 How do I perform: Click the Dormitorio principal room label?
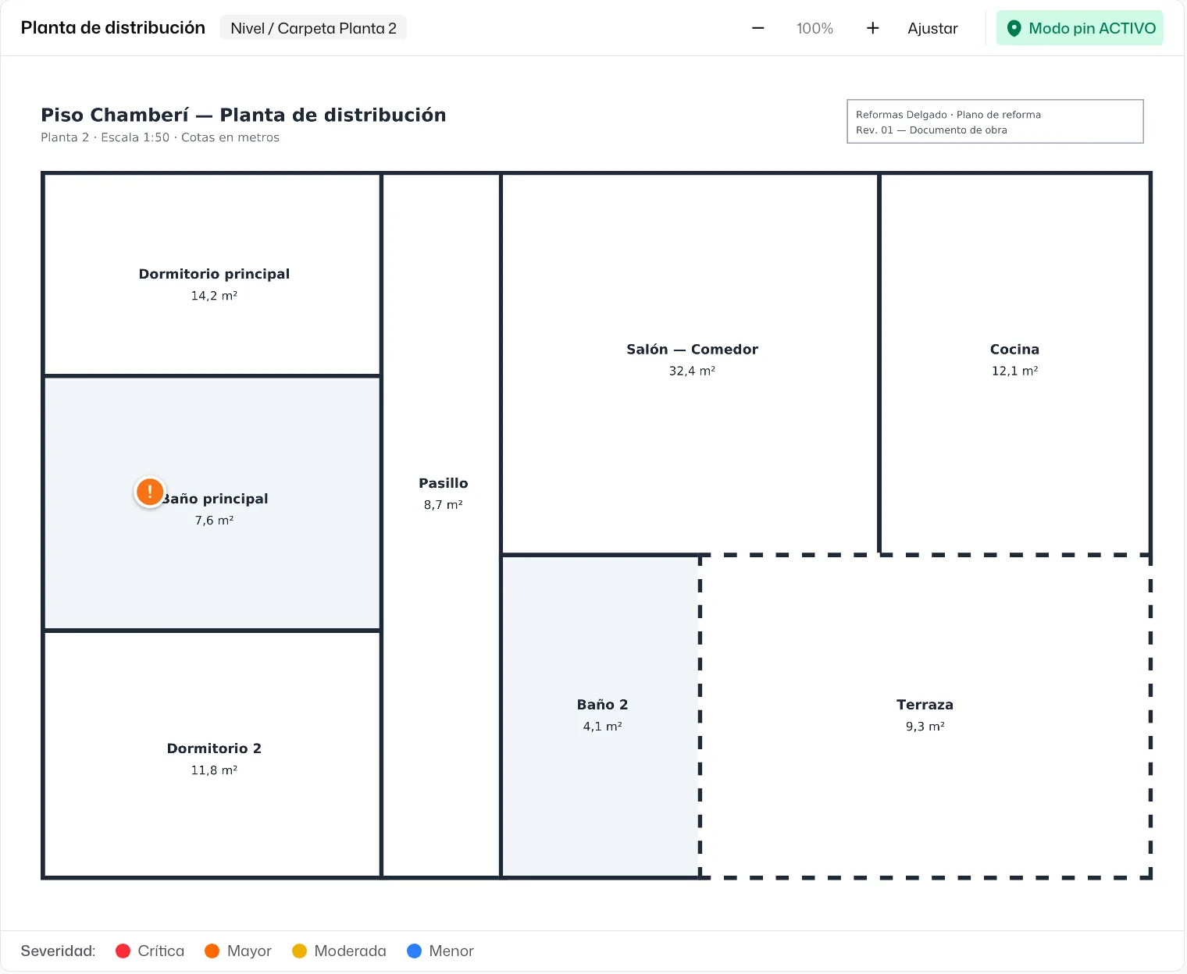coord(214,274)
